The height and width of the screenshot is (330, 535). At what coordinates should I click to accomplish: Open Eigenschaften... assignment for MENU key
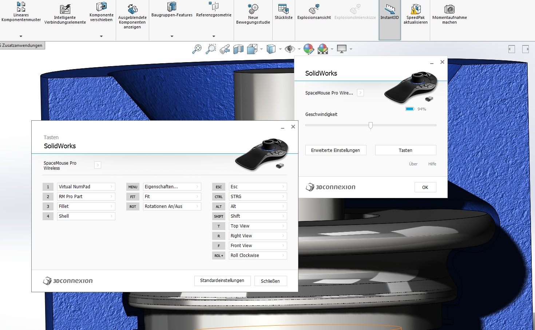(x=172, y=187)
